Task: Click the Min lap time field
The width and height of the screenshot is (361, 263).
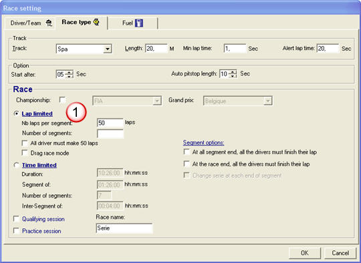Action: click(235, 49)
